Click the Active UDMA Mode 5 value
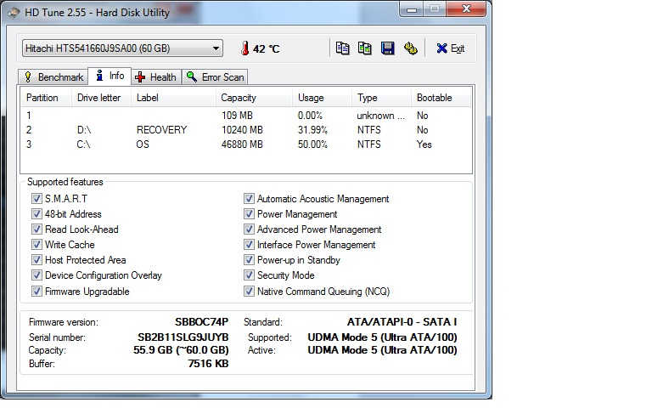Viewport: 652px width, 408px height. tap(382, 350)
